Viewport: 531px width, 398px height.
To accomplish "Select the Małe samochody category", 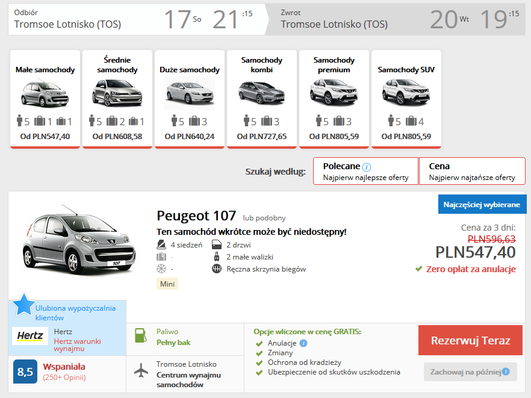I will [x=45, y=99].
